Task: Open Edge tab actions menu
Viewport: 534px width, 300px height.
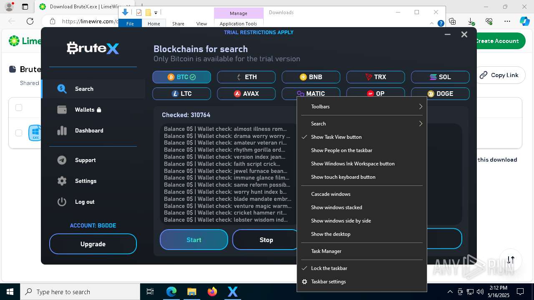Action: point(25,7)
